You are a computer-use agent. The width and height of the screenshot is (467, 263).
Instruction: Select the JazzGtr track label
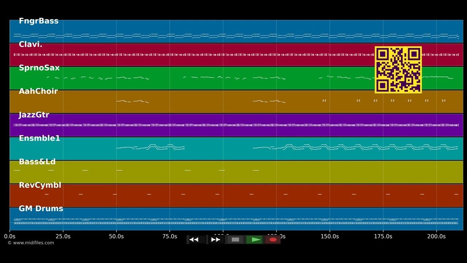pyautogui.click(x=34, y=115)
